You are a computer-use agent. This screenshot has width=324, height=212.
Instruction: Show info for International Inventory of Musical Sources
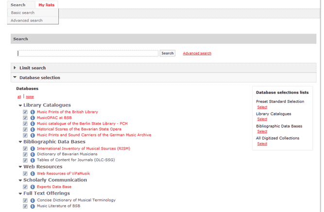coord(33,148)
